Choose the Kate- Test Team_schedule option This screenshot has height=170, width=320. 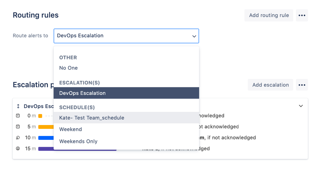[92, 118]
